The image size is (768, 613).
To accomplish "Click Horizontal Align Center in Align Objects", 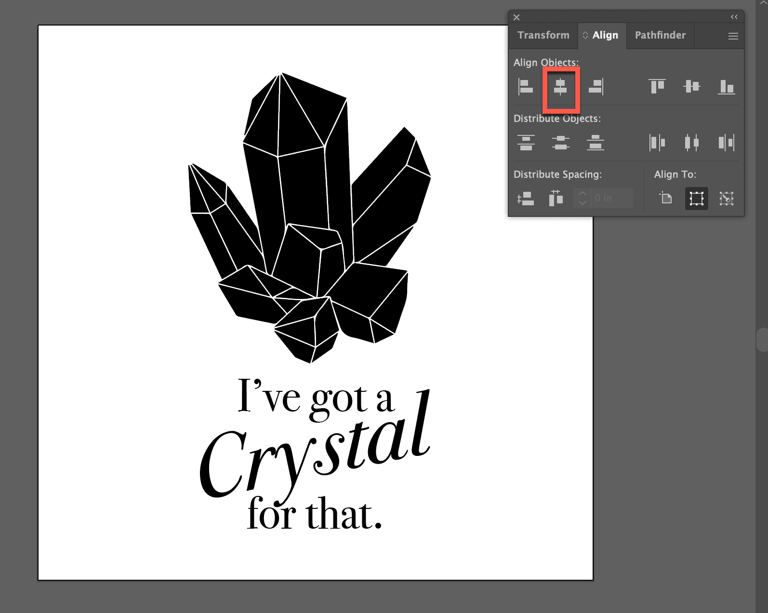I will pyautogui.click(x=560, y=87).
